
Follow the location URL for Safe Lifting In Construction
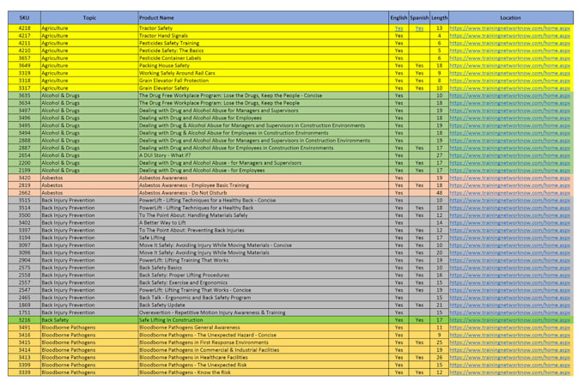(x=510, y=320)
